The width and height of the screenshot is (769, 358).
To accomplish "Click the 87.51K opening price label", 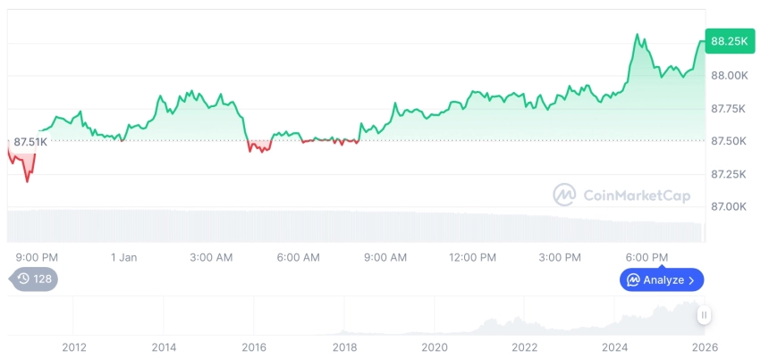I will point(30,142).
